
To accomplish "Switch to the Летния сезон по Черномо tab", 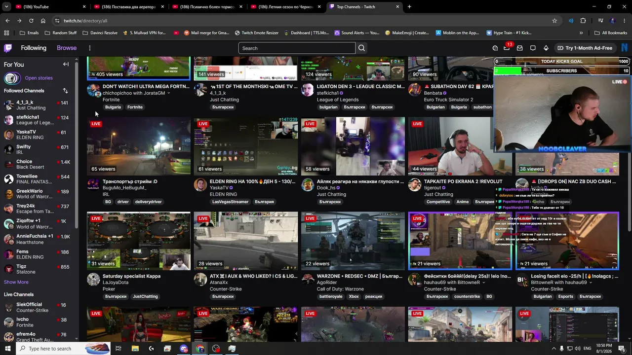I will [285, 7].
